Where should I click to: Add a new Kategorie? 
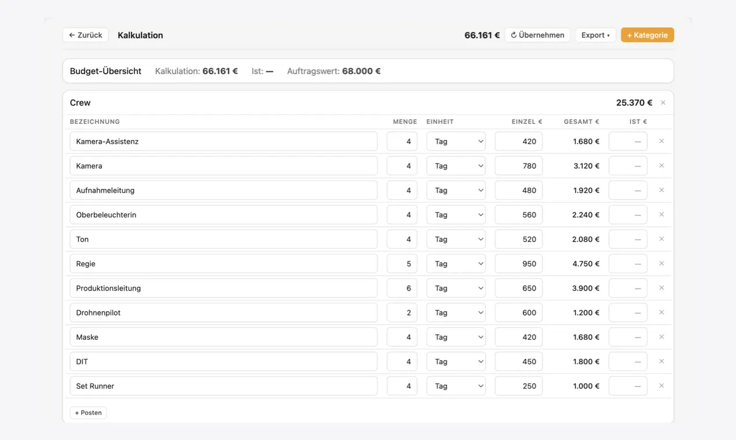(647, 35)
